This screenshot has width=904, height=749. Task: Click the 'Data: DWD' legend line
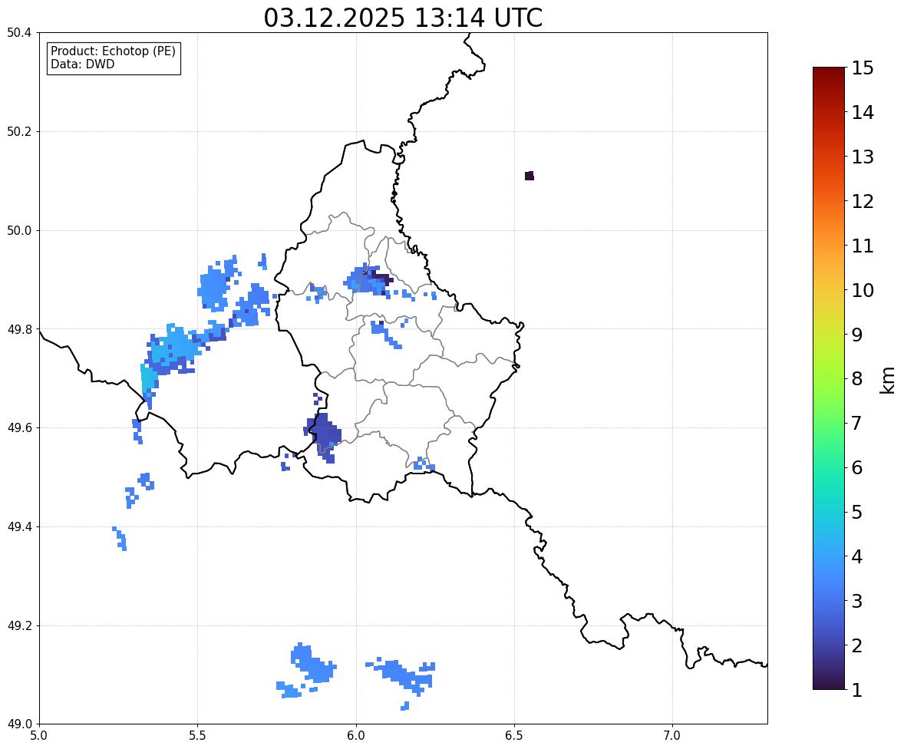click(82, 64)
